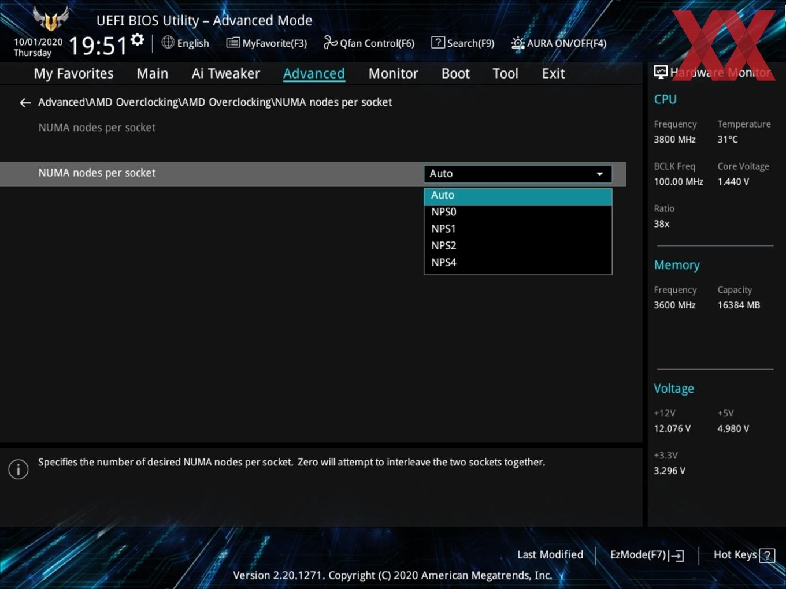Click the globe language icon
The image size is (786, 589).
point(168,42)
